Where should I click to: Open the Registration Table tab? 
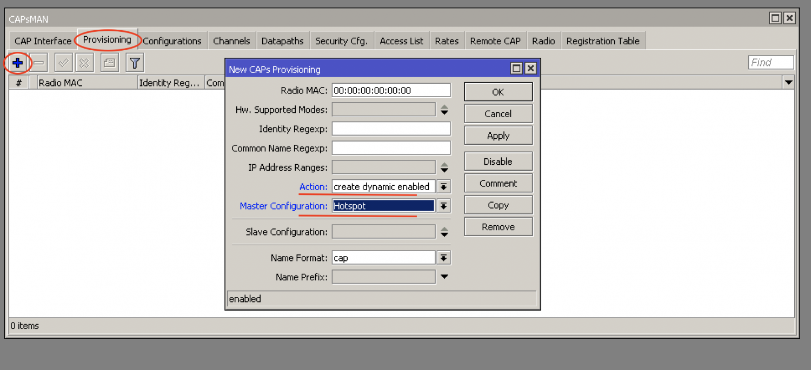[603, 40]
